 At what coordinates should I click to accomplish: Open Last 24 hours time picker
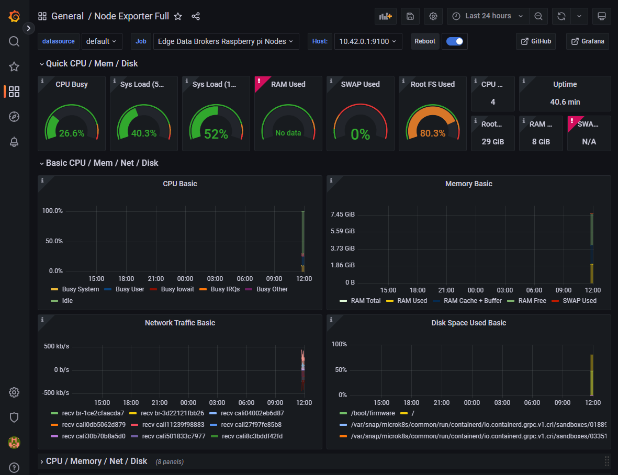(x=488, y=16)
